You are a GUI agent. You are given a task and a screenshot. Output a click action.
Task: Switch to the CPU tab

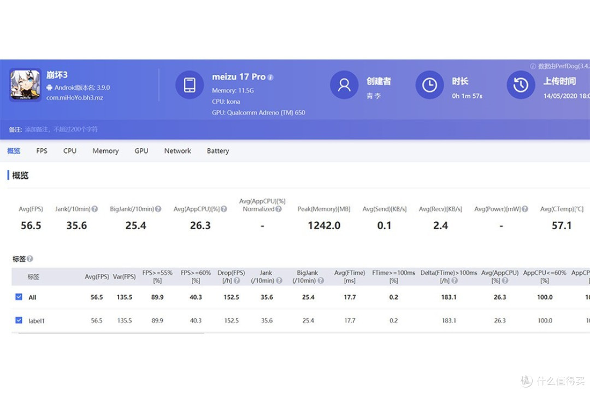pyautogui.click(x=69, y=151)
